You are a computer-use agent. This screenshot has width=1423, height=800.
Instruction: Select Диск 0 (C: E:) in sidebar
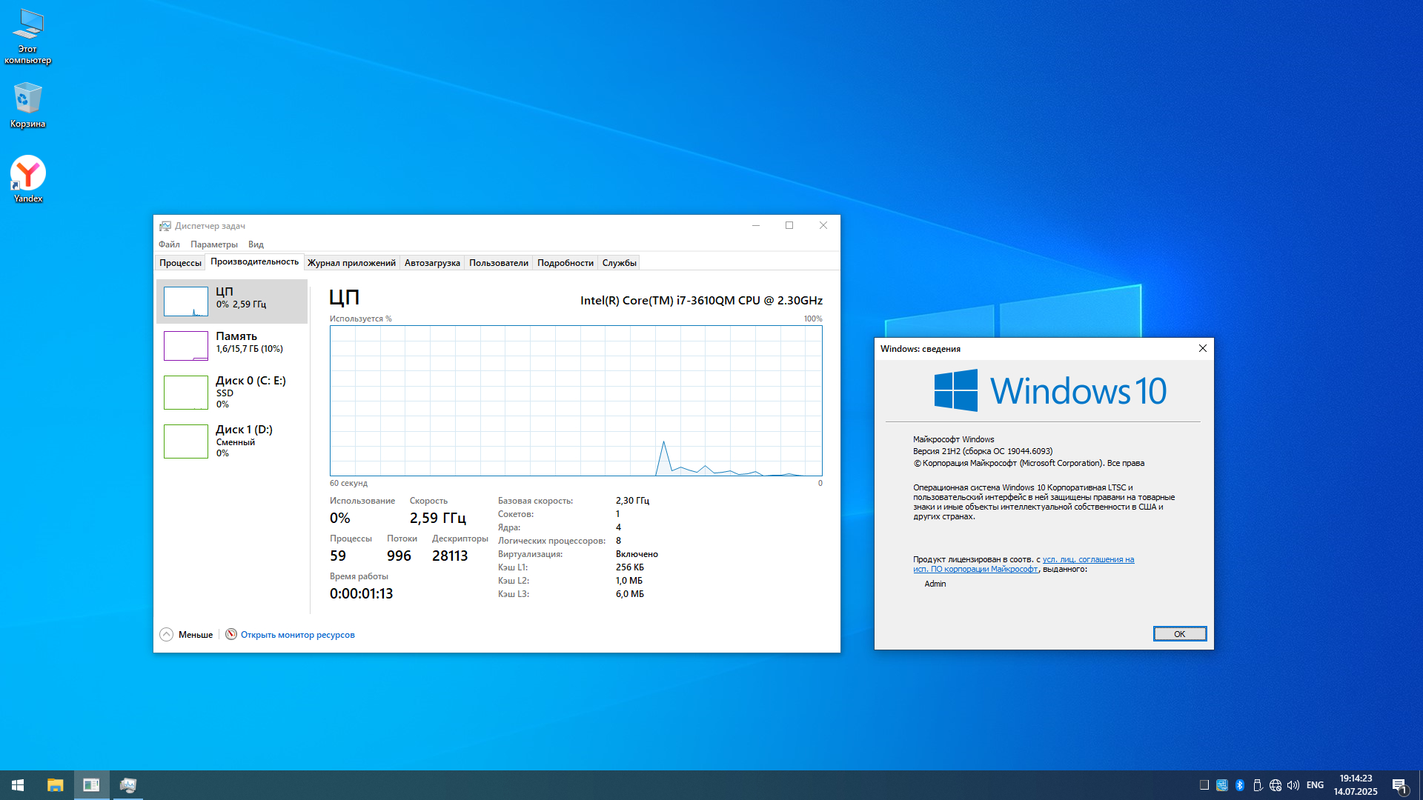coord(232,392)
